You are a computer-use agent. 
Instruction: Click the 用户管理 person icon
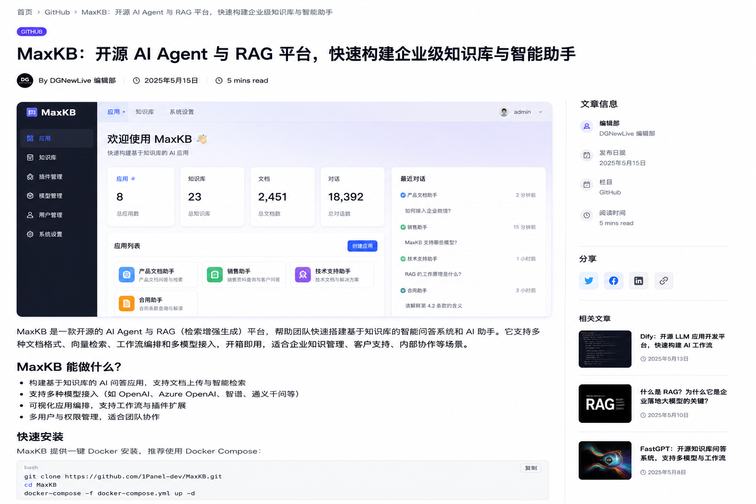(x=30, y=215)
